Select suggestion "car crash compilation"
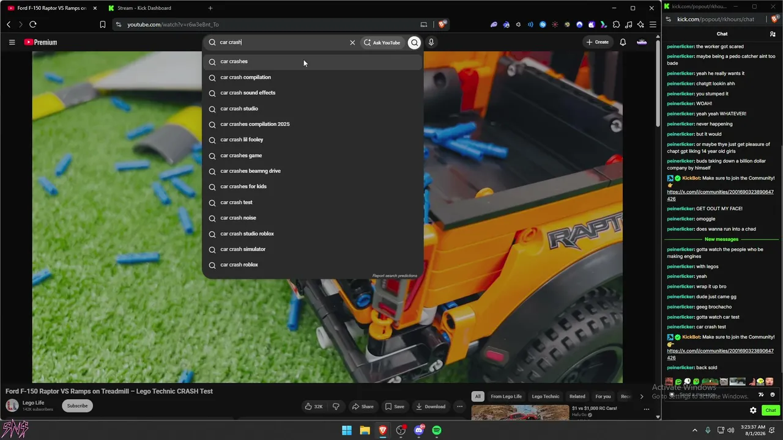The width and height of the screenshot is (783, 440). pyautogui.click(x=313, y=77)
